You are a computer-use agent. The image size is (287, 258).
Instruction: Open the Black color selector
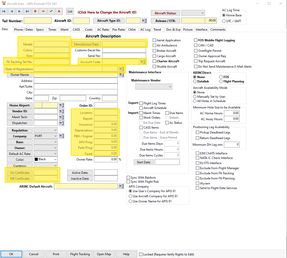point(45,159)
